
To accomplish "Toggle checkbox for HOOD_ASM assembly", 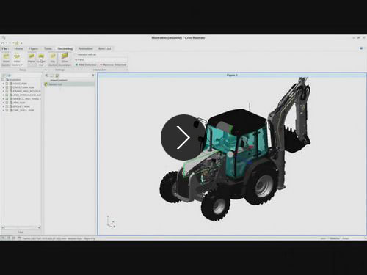I will click(7, 84).
